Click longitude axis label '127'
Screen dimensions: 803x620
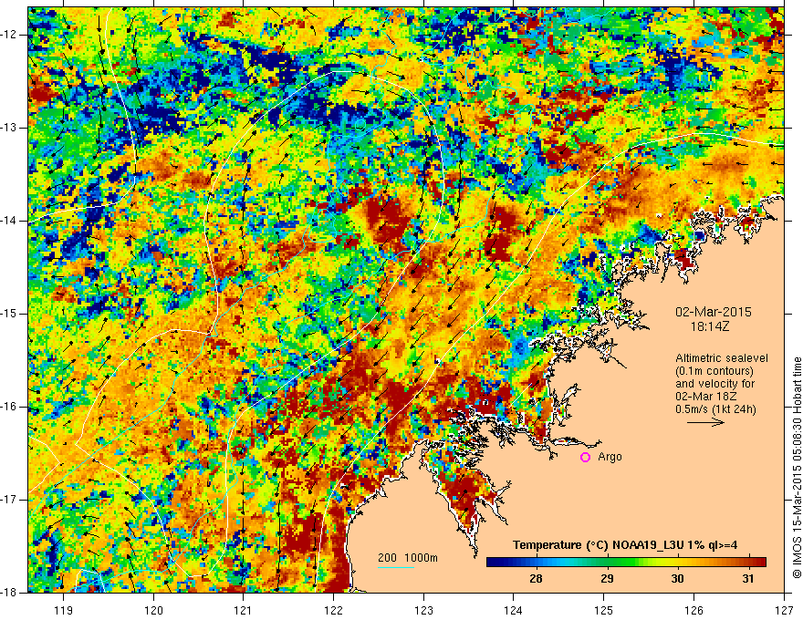[784, 610]
